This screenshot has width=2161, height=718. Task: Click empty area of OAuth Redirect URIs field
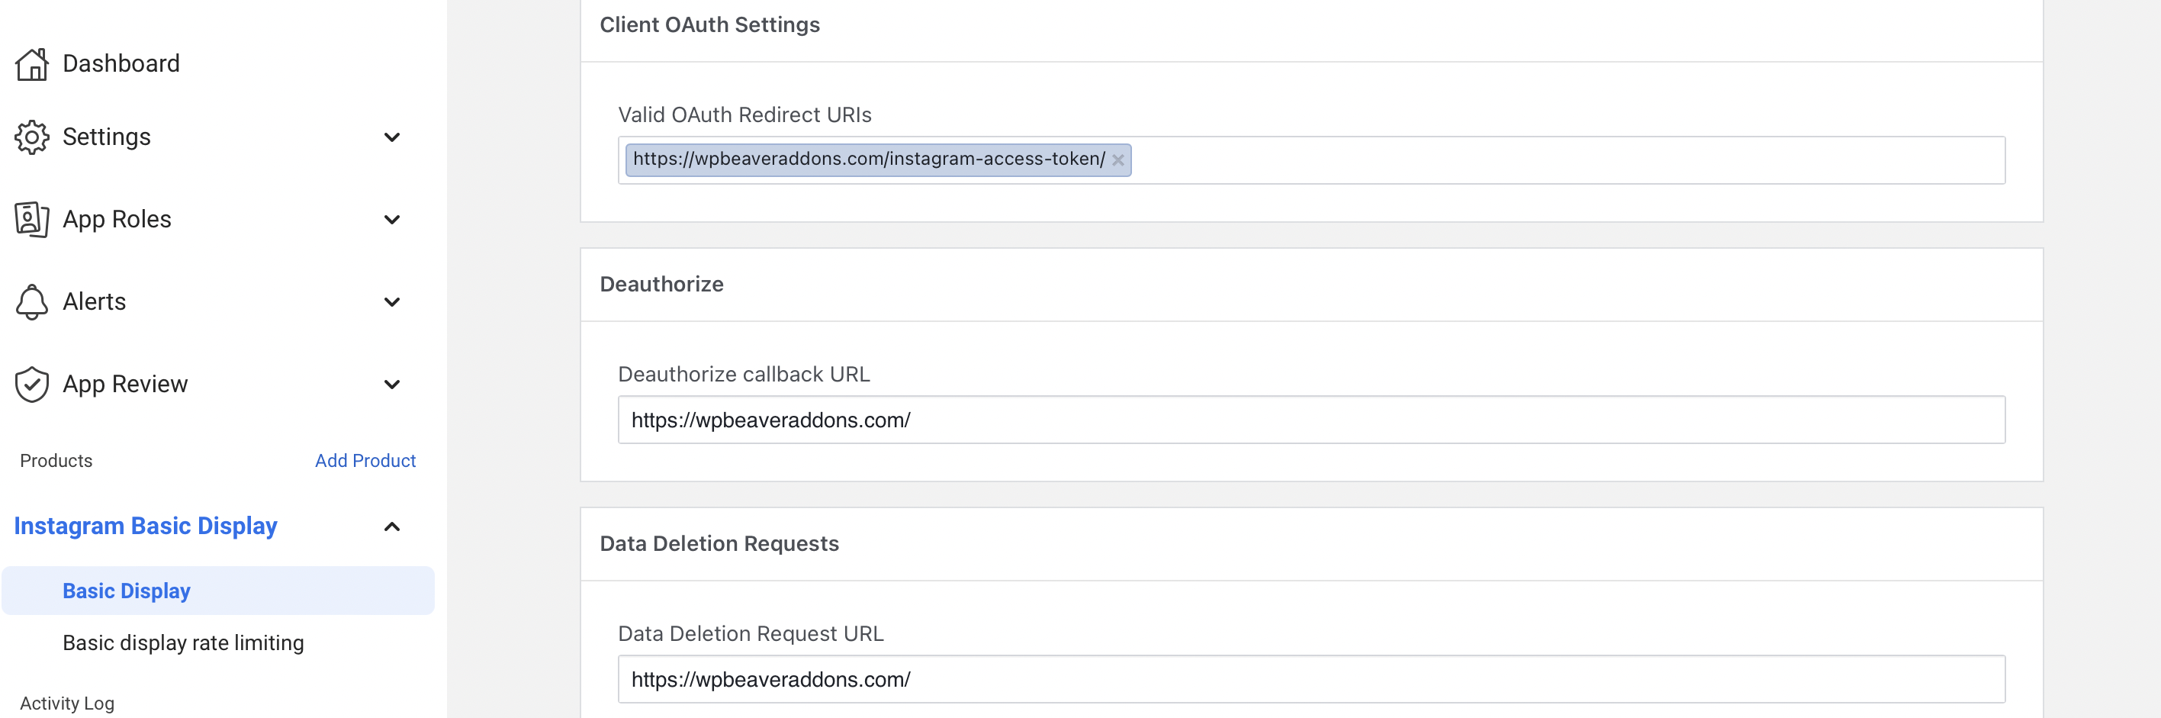pyautogui.click(x=1561, y=160)
